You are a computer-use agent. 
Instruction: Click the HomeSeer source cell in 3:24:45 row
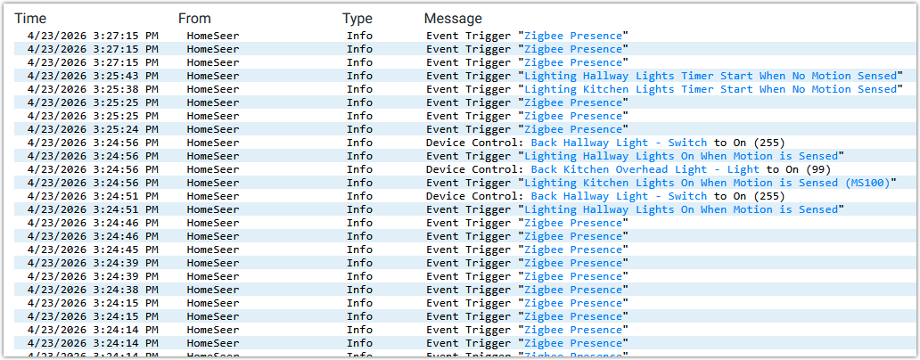click(213, 250)
